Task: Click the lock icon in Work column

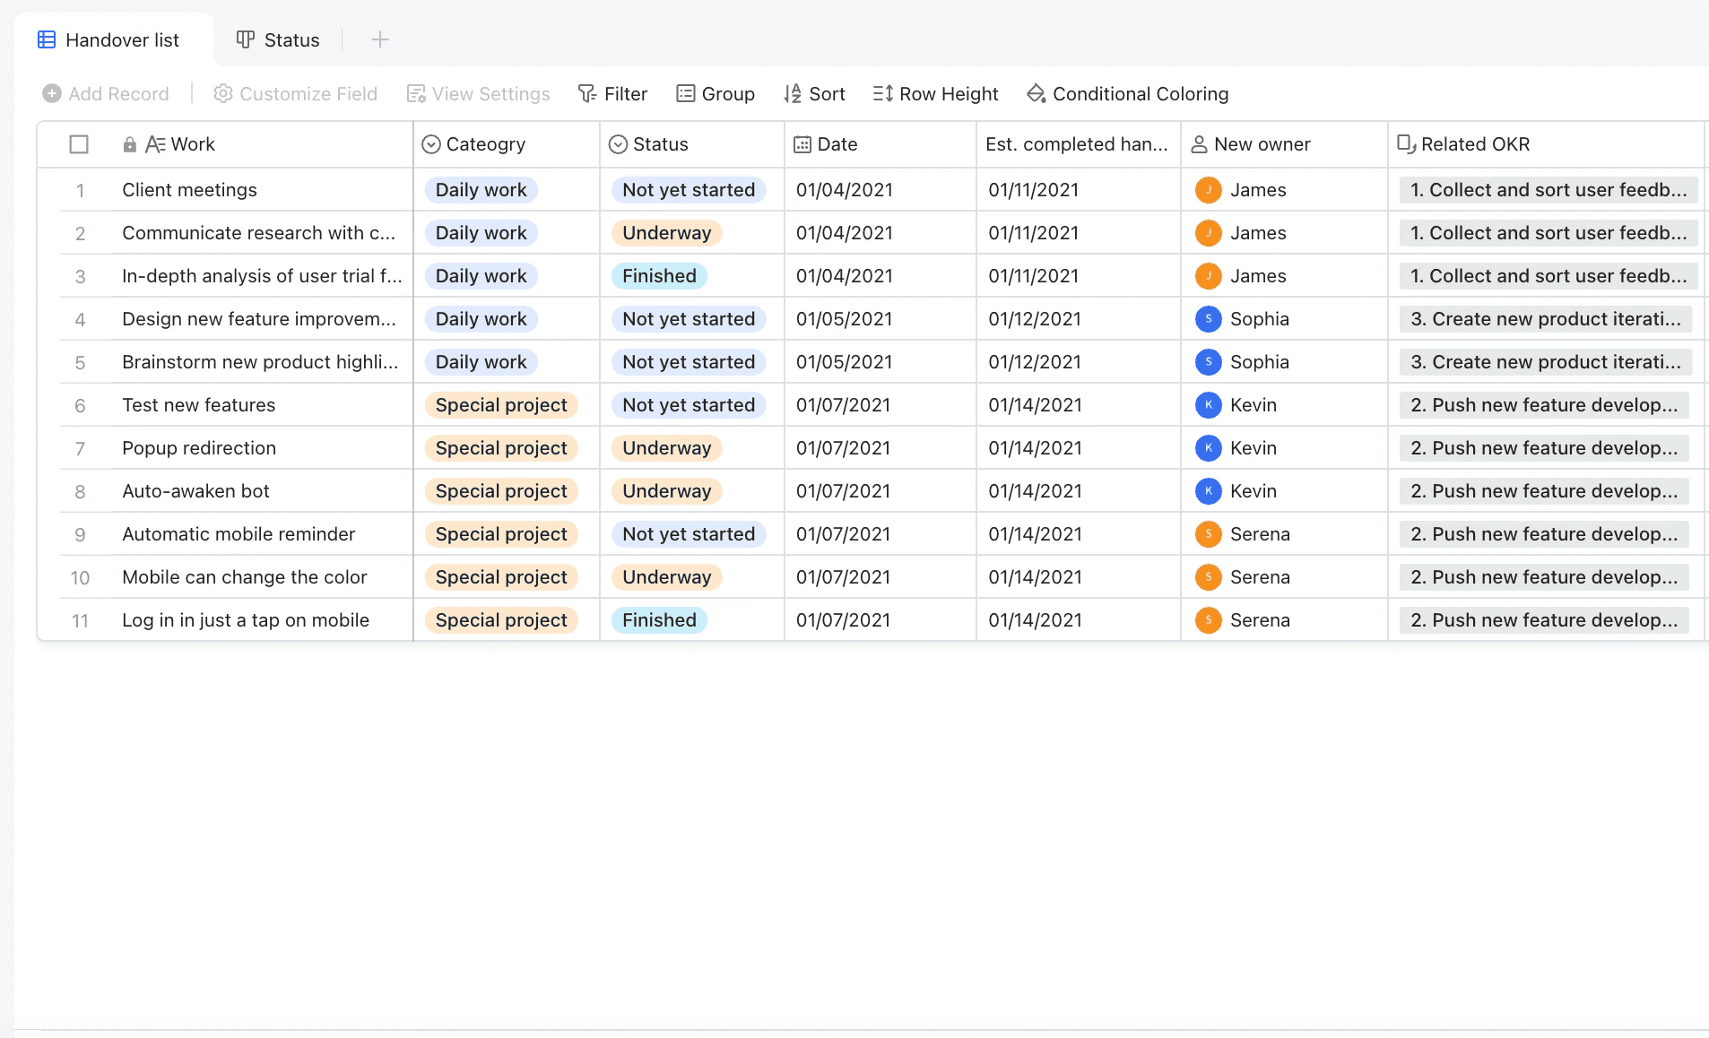Action: [130, 144]
